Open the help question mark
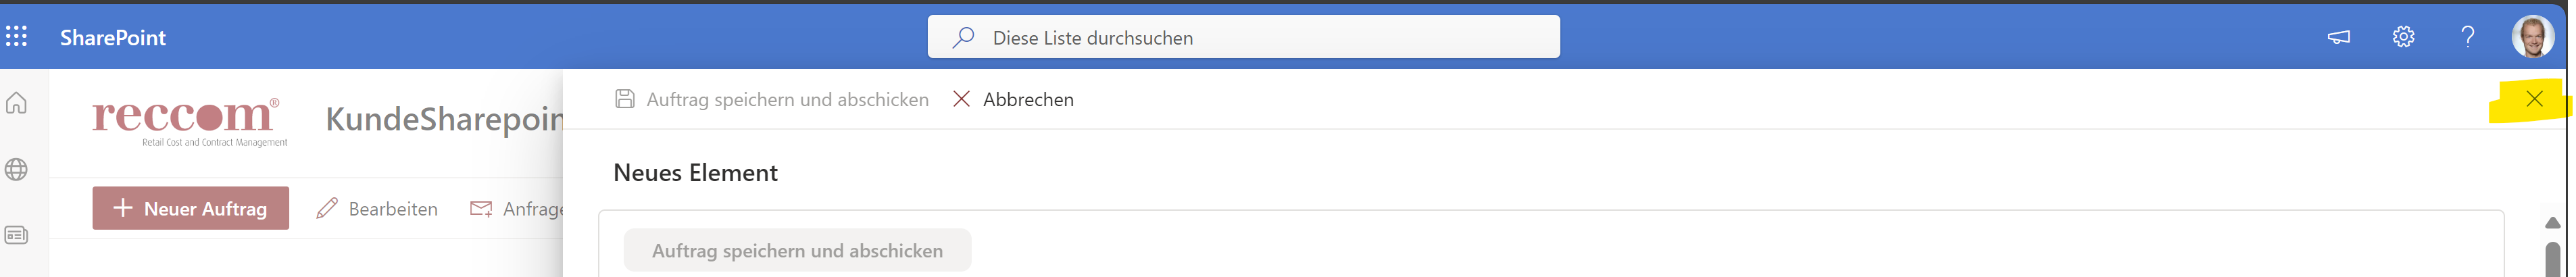2576x277 pixels. pyautogui.click(x=2468, y=37)
